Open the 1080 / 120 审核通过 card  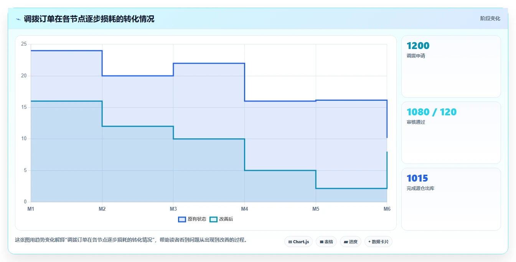pos(451,133)
